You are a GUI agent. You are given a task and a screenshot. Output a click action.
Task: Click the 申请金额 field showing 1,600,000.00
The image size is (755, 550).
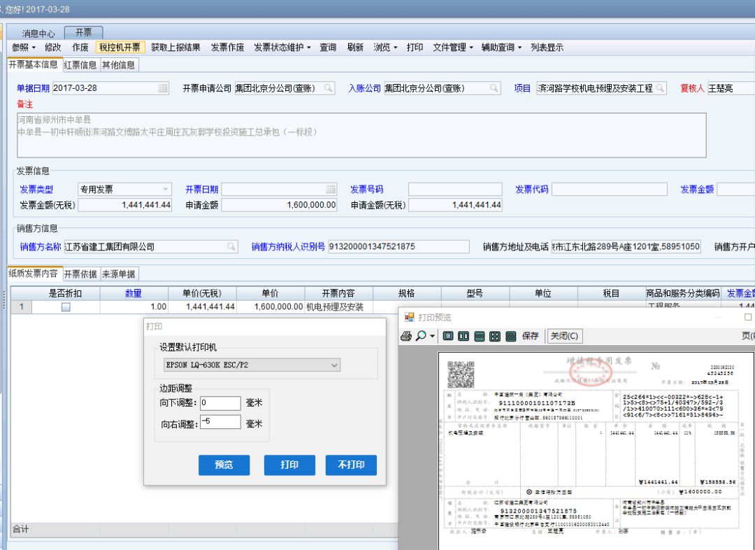click(x=279, y=205)
